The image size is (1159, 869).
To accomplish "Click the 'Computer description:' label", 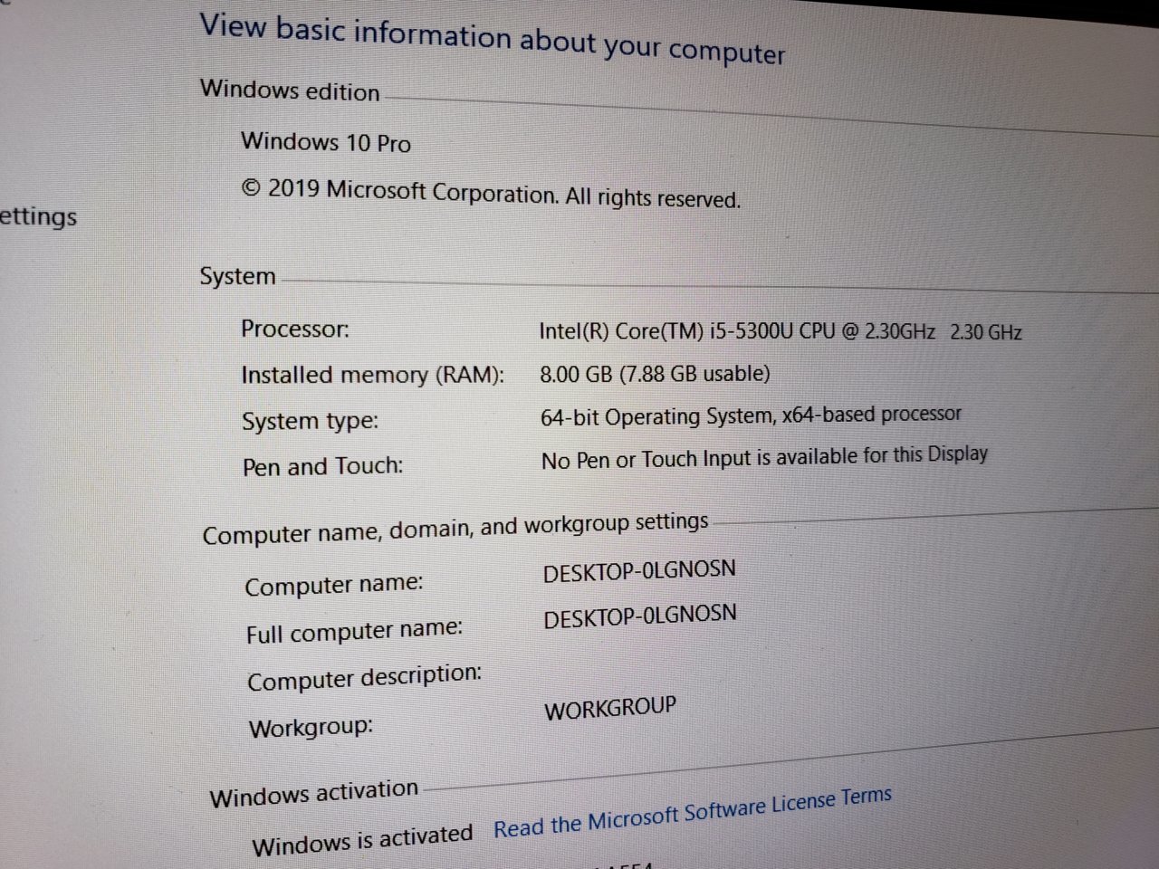I will [364, 677].
